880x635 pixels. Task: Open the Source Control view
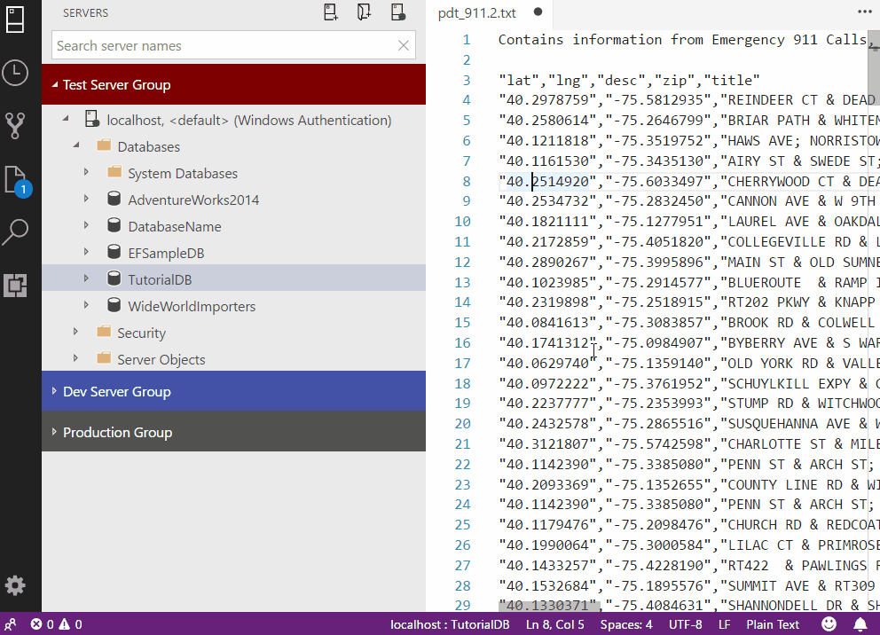(x=15, y=126)
